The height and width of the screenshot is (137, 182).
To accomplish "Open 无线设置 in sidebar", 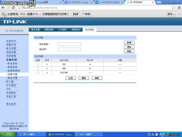I will click(x=11, y=52).
